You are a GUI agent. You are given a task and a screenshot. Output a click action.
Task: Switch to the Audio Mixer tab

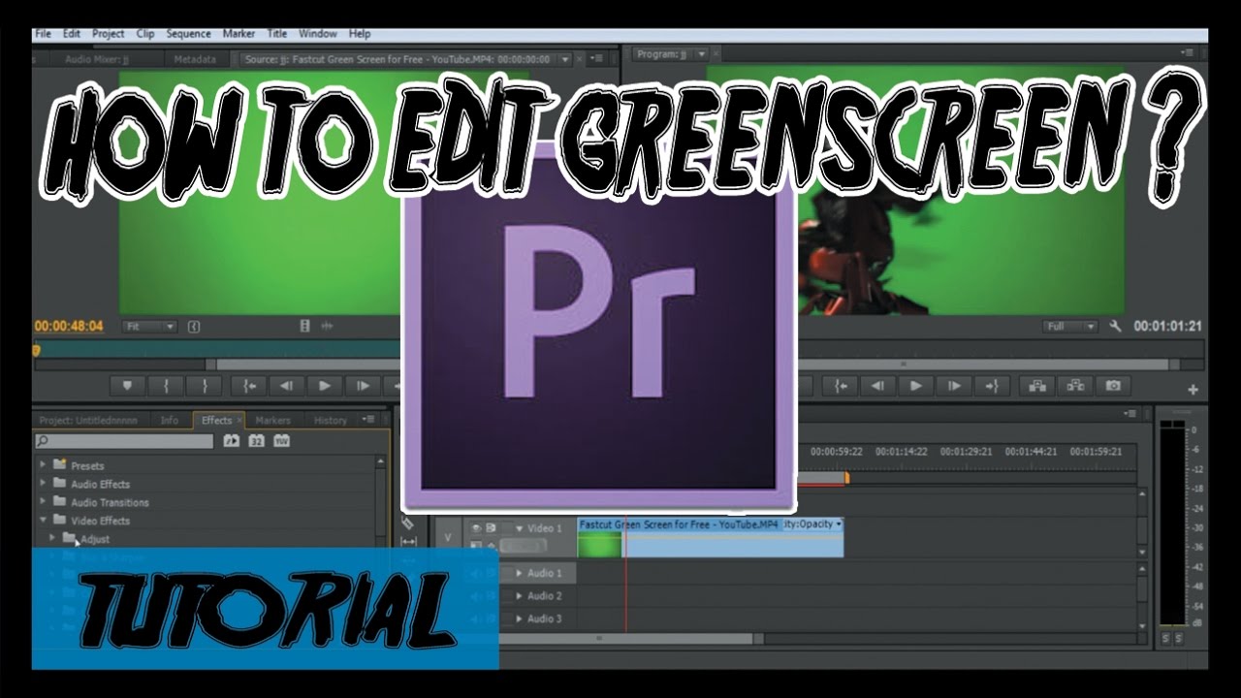coord(96,59)
